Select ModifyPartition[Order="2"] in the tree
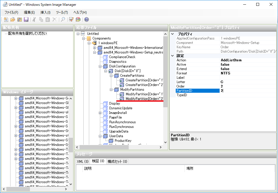 click(x=144, y=99)
